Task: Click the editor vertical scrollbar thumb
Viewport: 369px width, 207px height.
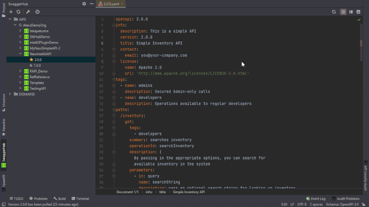Action: (361, 43)
